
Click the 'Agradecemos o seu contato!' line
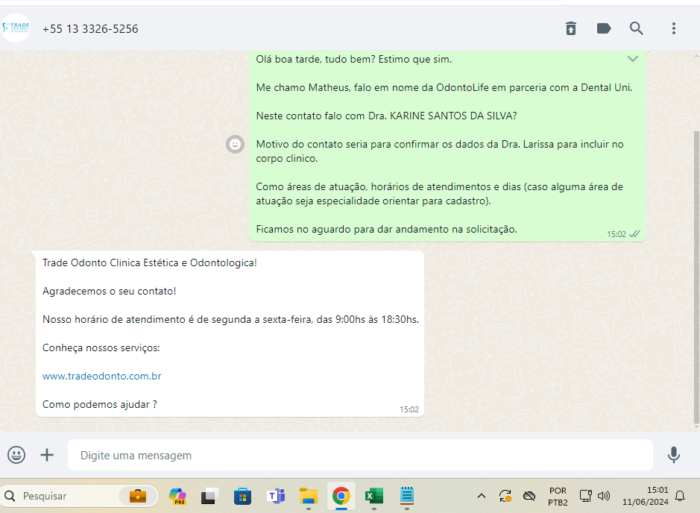pyautogui.click(x=110, y=291)
